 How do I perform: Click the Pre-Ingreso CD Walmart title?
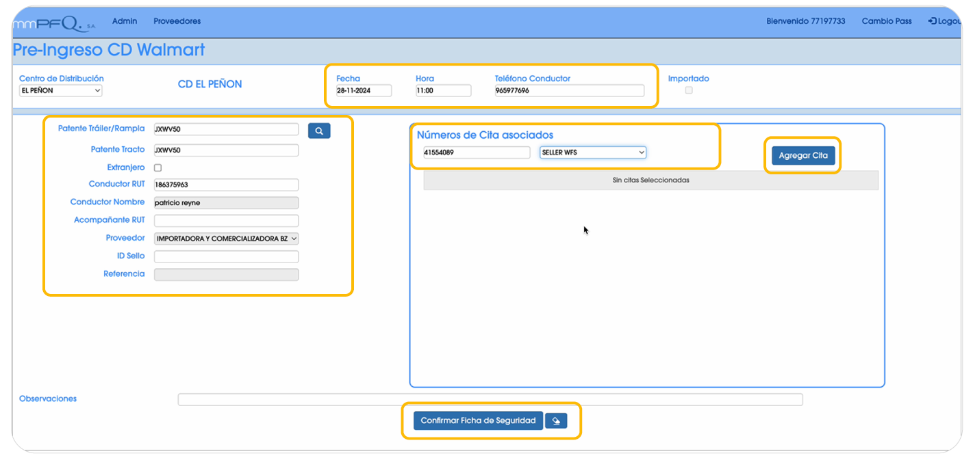(x=109, y=50)
